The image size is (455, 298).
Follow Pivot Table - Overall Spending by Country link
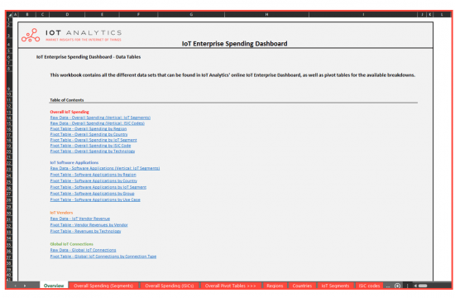(x=89, y=134)
